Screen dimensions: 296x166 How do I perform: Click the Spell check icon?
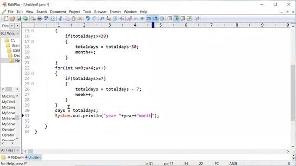point(46,18)
